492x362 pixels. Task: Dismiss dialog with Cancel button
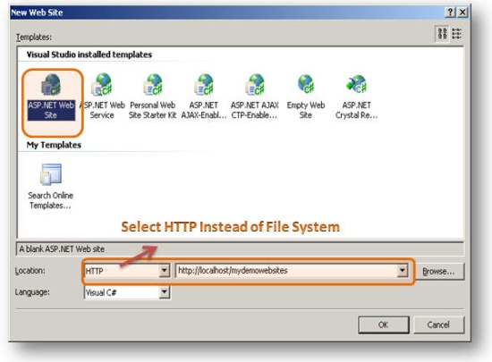pos(438,324)
